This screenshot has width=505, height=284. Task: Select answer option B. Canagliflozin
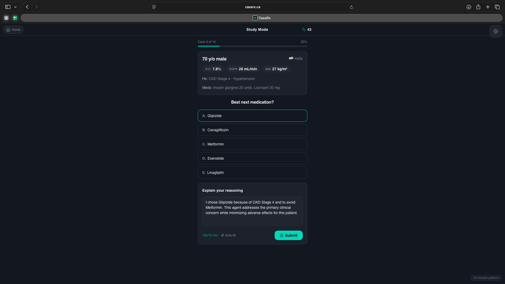pos(252,130)
